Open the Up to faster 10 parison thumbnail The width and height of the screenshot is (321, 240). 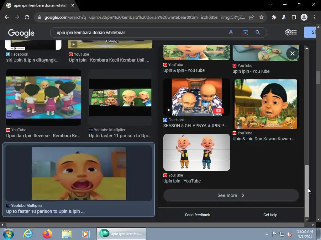point(79,173)
